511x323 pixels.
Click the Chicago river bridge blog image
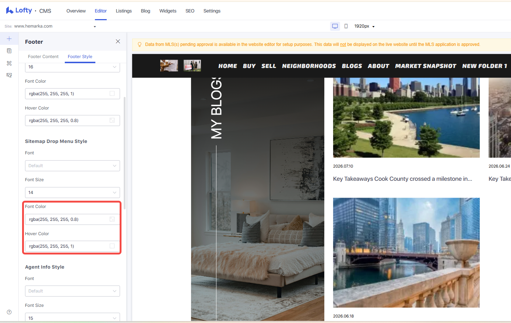pyautogui.click(x=406, y=253)
